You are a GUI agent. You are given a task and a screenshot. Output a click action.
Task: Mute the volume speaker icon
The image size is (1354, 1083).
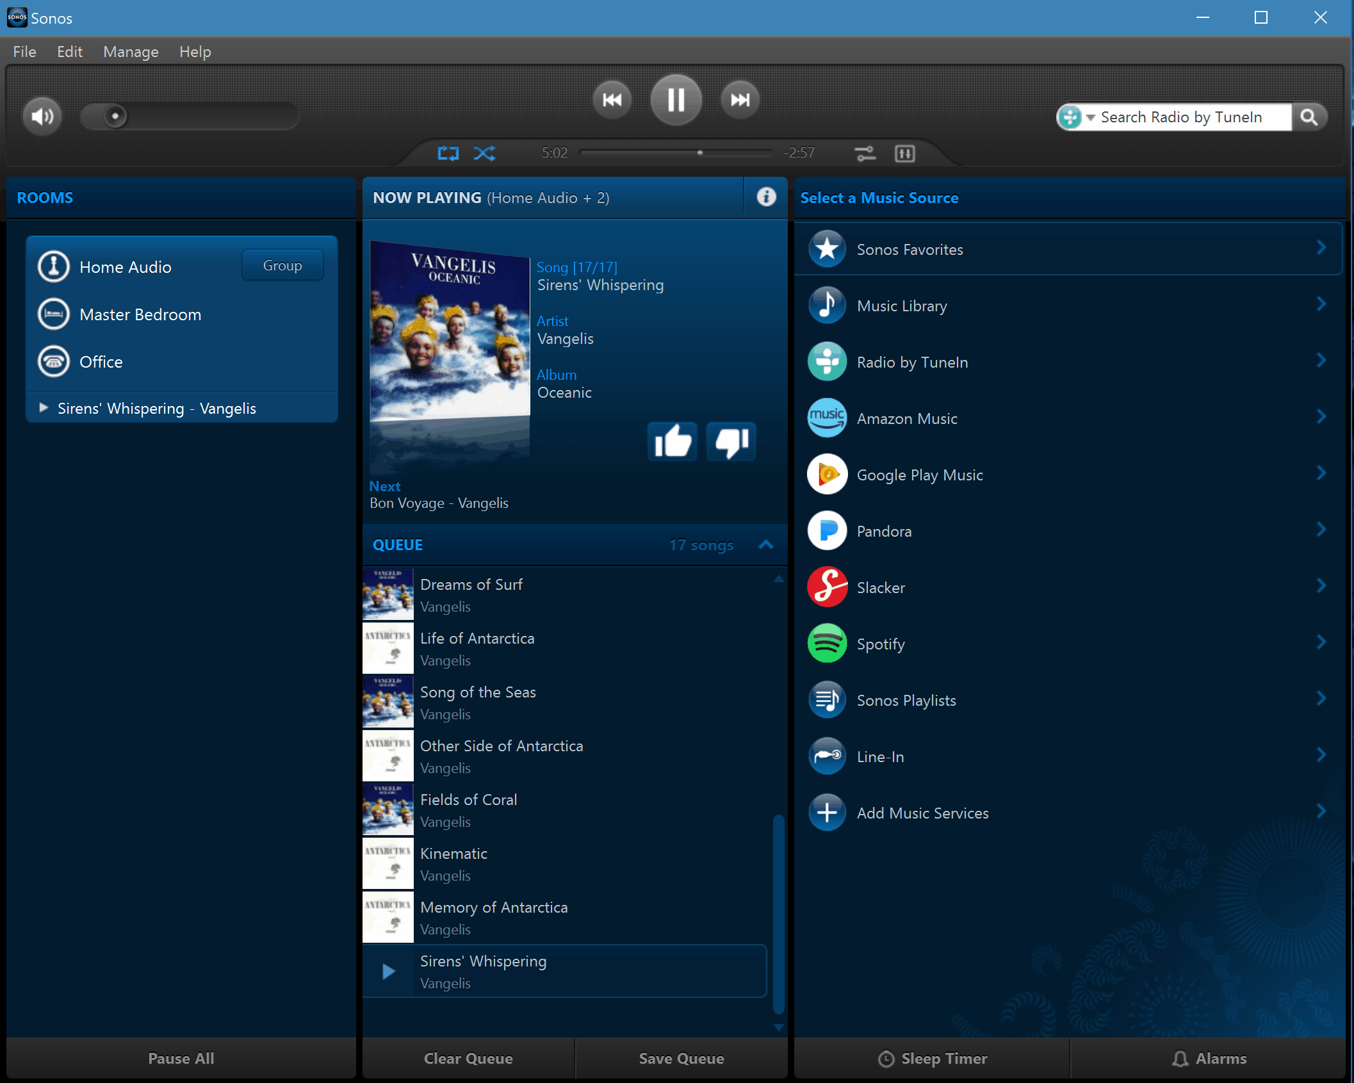pyautogui.click(x=42, y=116)
